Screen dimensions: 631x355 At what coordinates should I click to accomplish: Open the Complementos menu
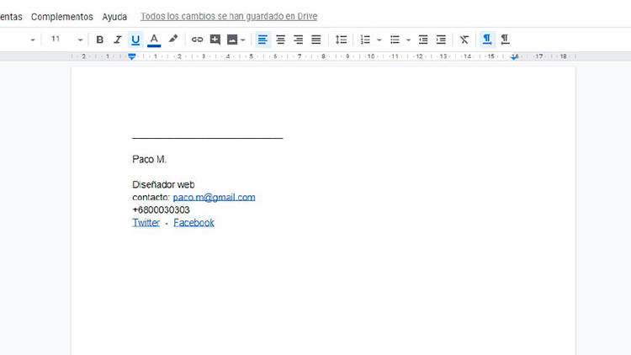(x=62, y=17)
